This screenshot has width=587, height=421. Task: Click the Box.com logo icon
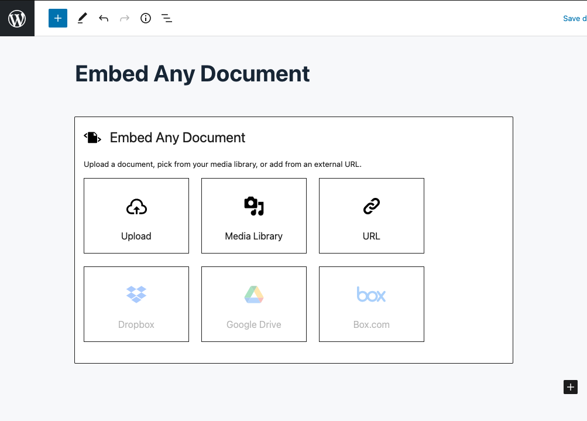click(x=371, y=295)
